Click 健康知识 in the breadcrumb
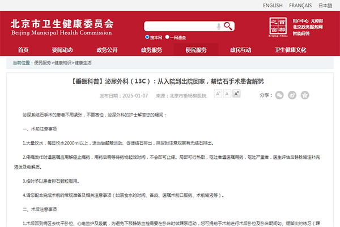 63,62
